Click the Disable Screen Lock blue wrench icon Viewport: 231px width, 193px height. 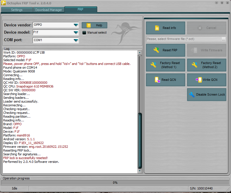(192, 94)
